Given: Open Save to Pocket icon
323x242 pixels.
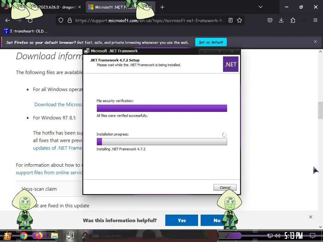Looking at the screenshot, I should click(270, 20).
